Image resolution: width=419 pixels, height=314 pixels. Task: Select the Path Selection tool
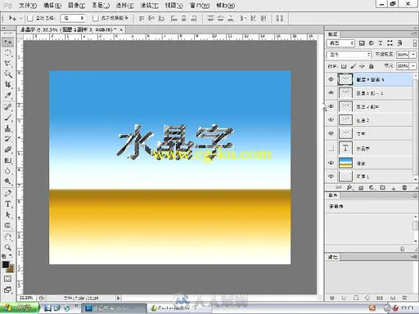click(x=7, y=215)
